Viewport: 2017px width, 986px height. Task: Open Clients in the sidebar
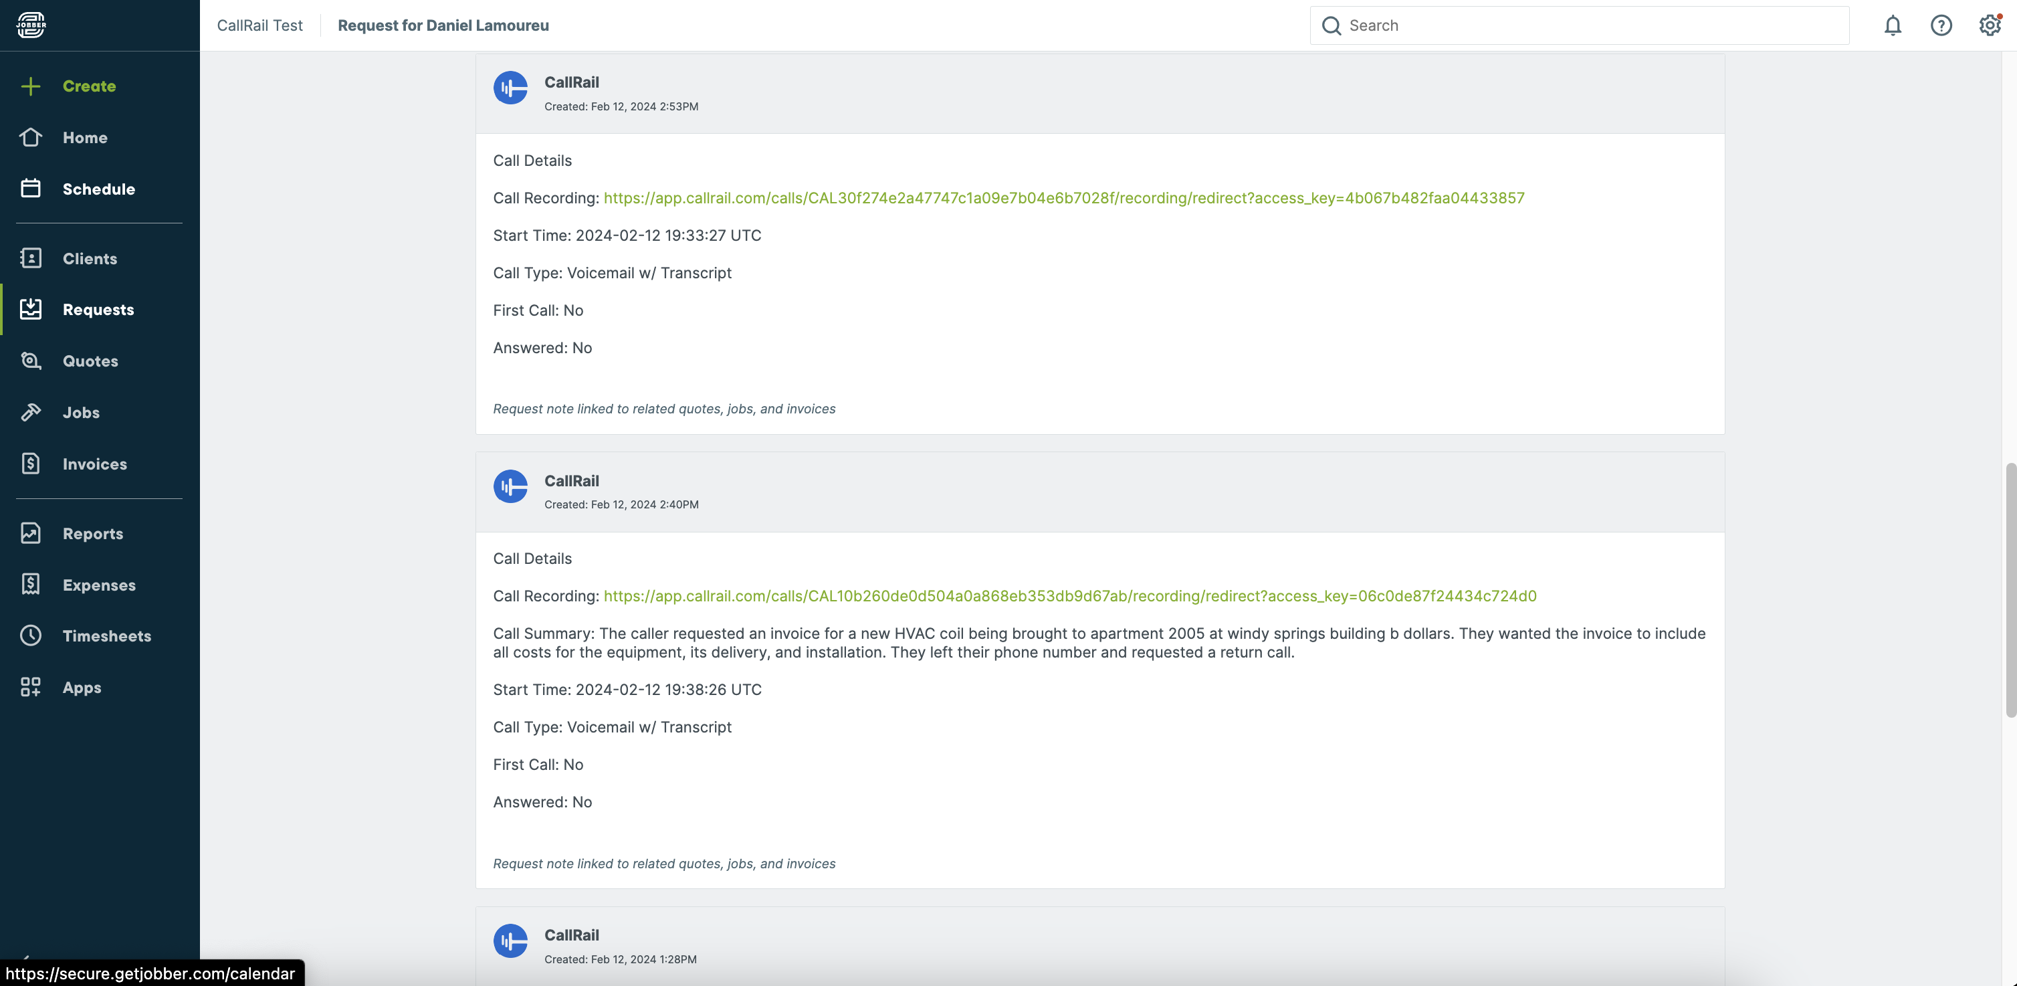click(x=89, y=258)
